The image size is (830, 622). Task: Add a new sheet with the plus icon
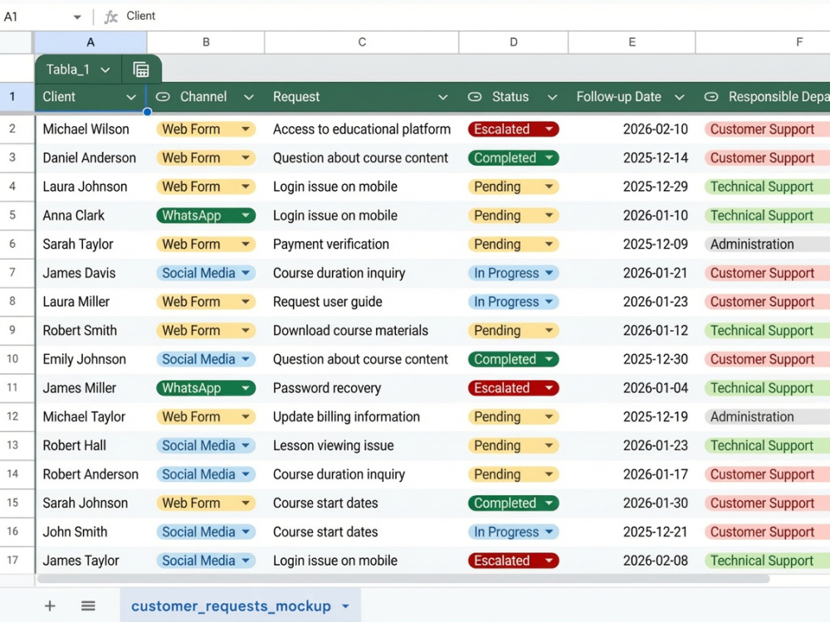pos(50,605)
